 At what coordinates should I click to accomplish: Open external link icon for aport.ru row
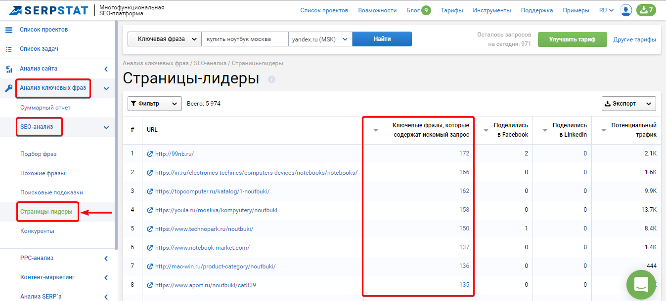150,285
